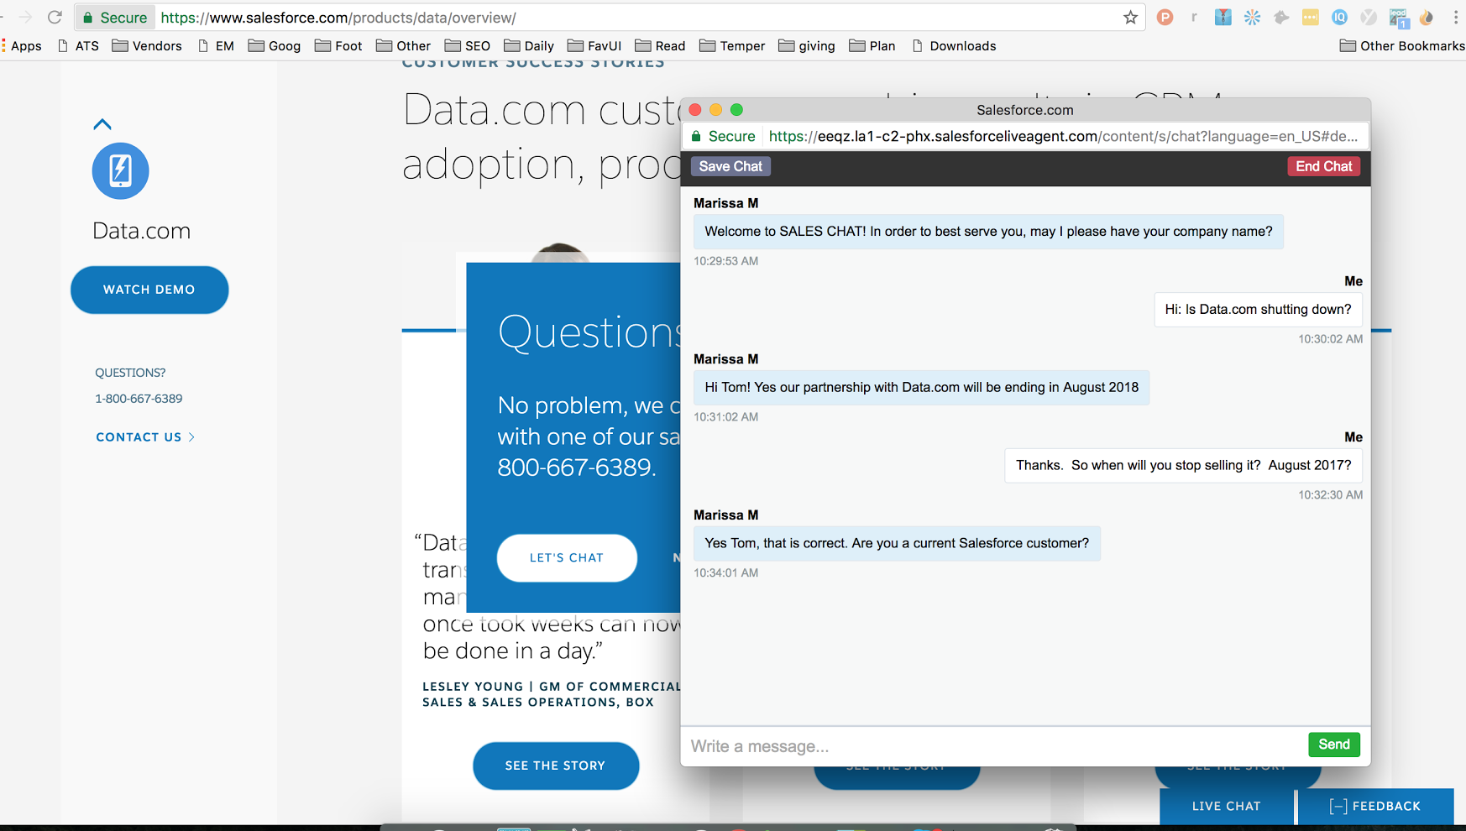The width and height of the screenshot is (1466, 831).
Task: Click the message about partnership ending August 2018
Action: point(921,388)
